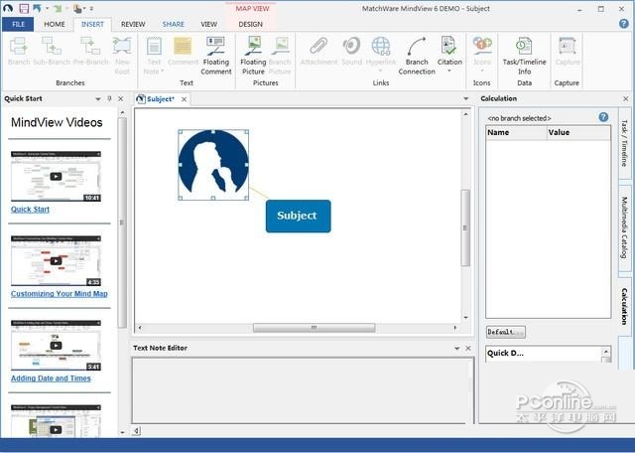Toggle pin on Quick Start panel

(109, 99)
